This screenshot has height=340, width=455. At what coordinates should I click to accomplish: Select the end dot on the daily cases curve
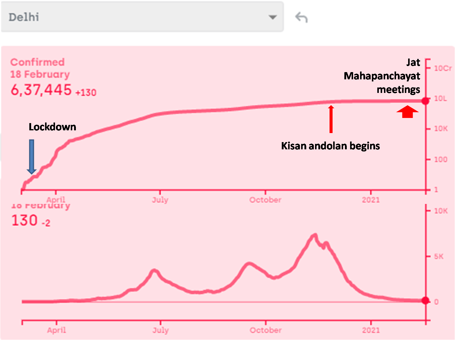(425, 300)
